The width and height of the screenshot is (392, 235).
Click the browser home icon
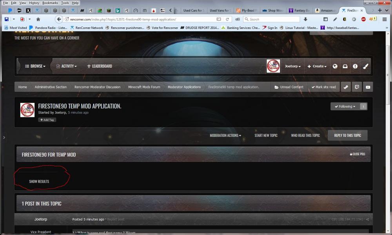pos(38,19)
